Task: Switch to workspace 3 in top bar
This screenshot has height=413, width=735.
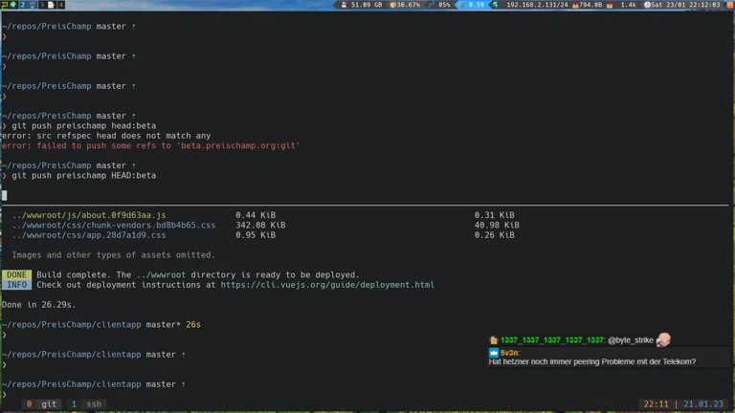Action: pyautogui.click(x=42, y=5)
